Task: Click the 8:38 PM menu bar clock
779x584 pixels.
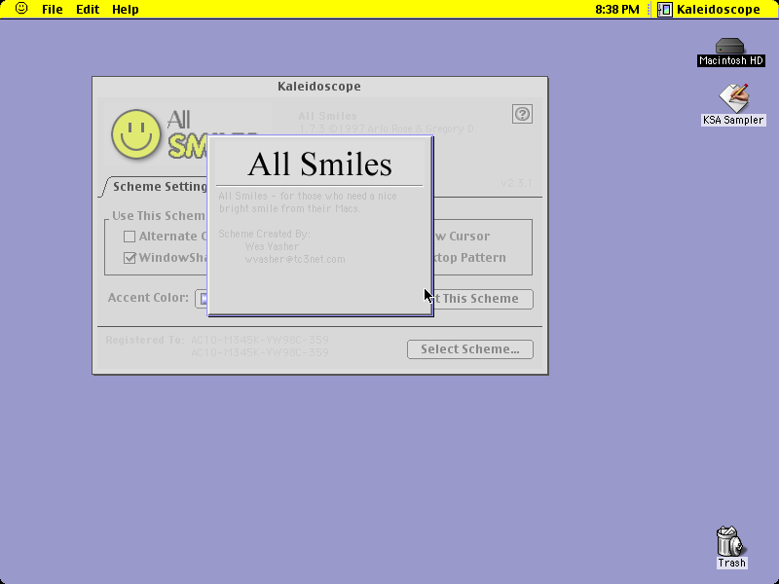Action: click(617, 9)
